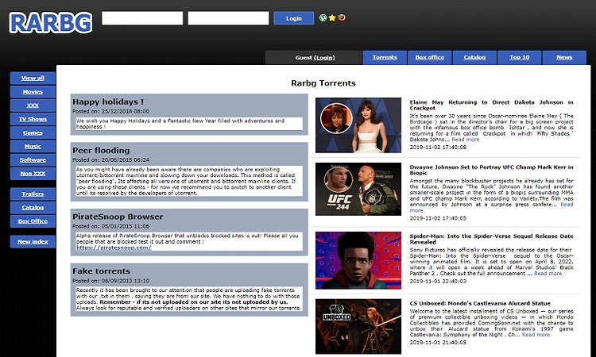The width and height of the screenshot is (596, 357).
Task: Open CS Unboxed Castlevania thumbnail
Action: [358, 327]
